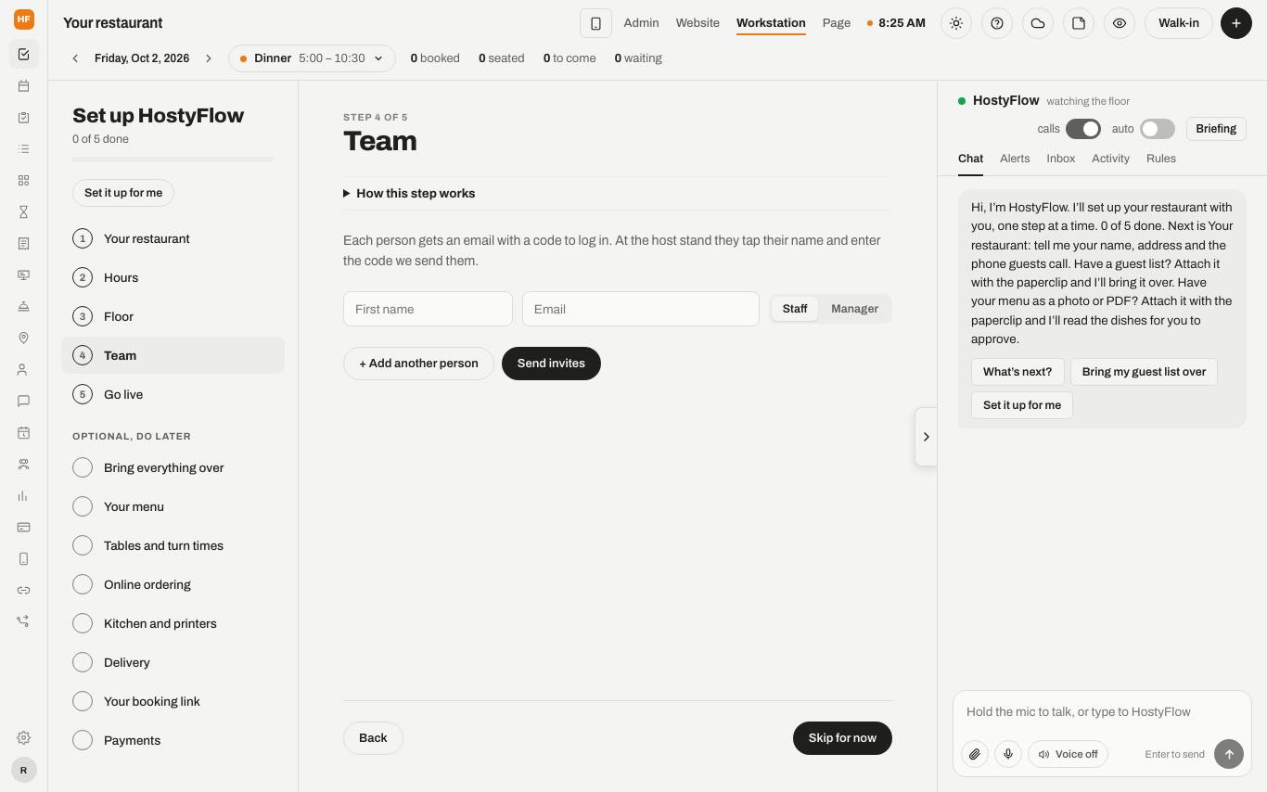This screenshot has width=1267, height=792.
Task: Open the credit card payments sidebar icon
Action: click(x=23, y=528)
